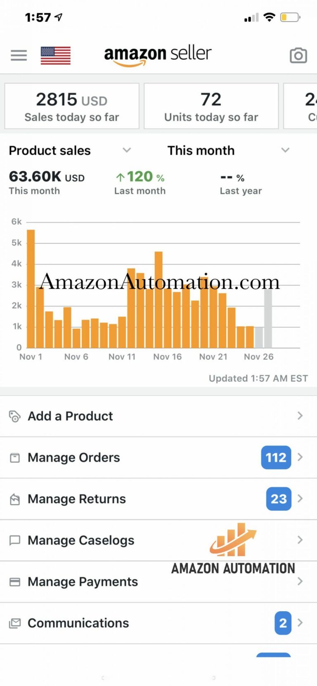This screenshot has height=686, width=317.
Task: Tap the Manage Caselogs chat icon
Action: (15, 540)
